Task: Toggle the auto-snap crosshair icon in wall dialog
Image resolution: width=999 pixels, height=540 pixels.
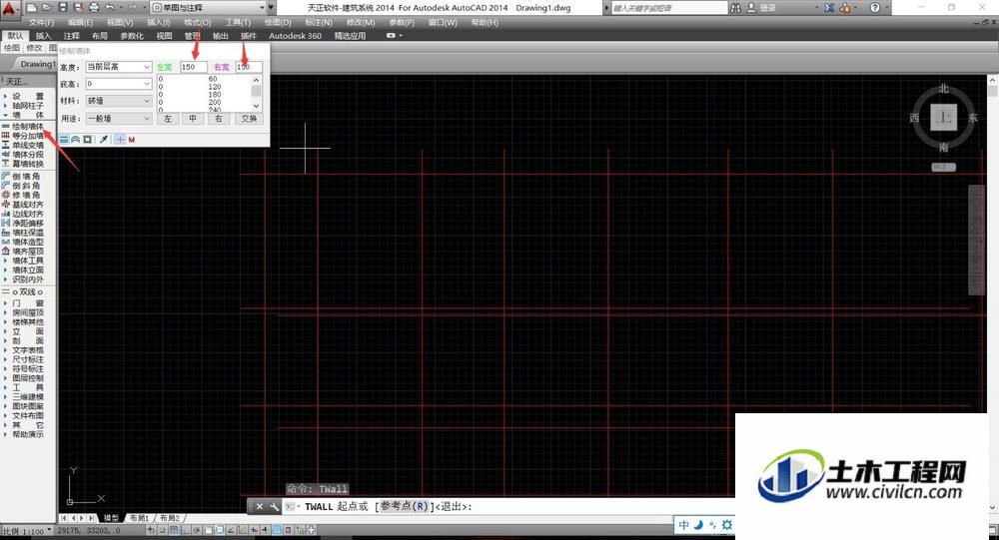Action: pos(120,140)
